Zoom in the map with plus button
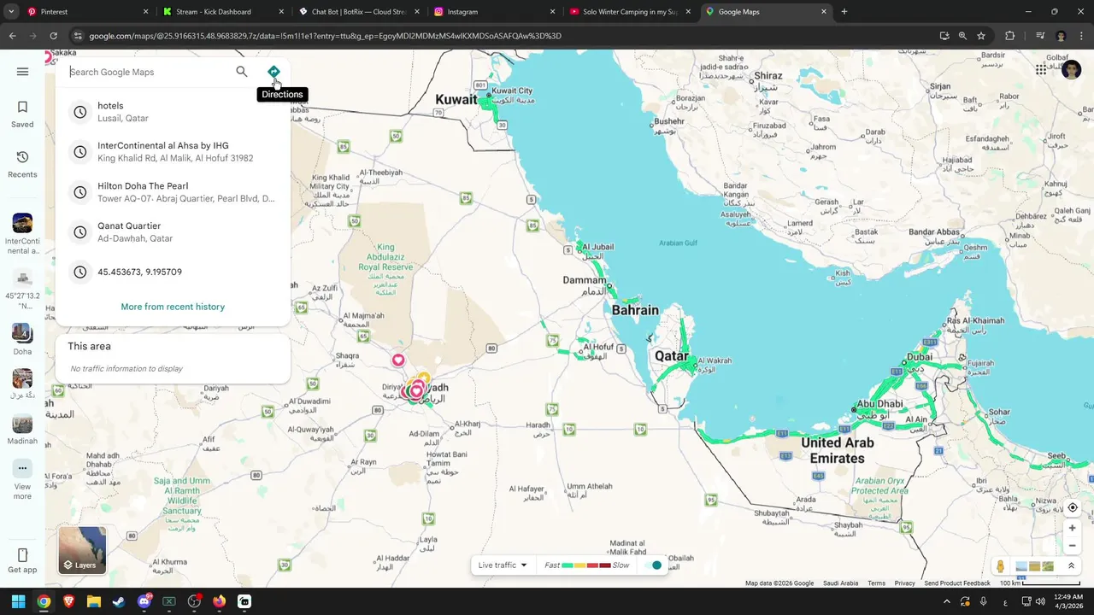This screenshot has width=1094, height=615. (1073, 528)
